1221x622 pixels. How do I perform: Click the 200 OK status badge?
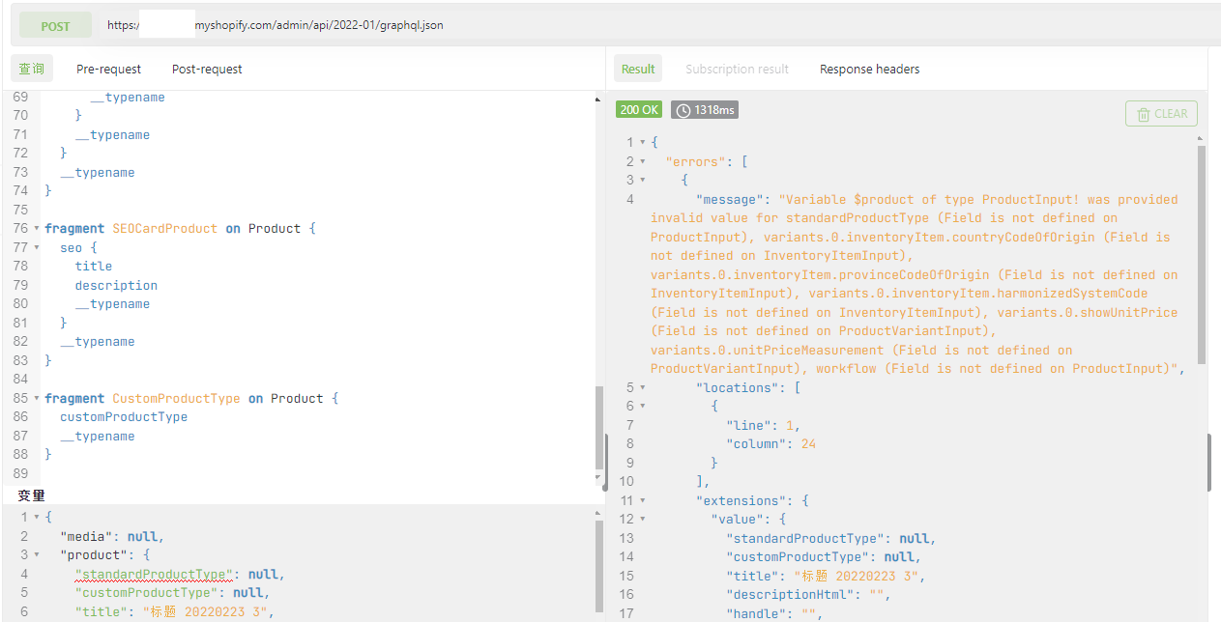[x=639, y=110]
